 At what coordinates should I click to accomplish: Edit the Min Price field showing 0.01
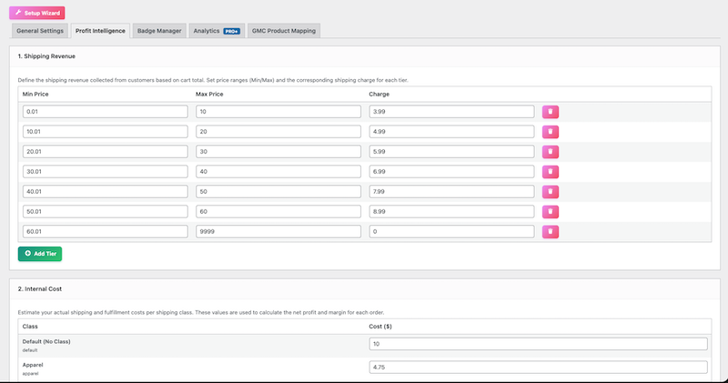click(x=106, y=111)
